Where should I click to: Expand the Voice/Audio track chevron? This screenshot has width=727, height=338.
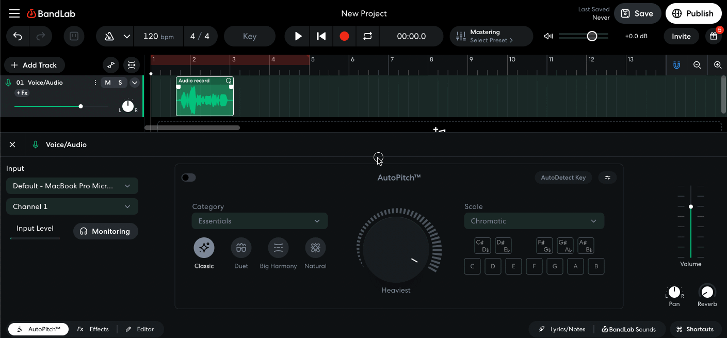135,83
